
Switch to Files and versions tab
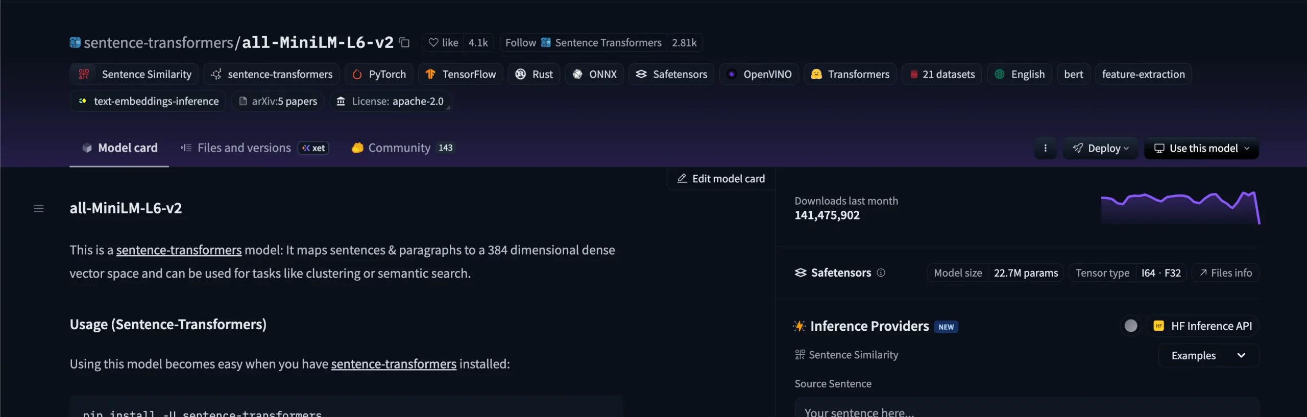pyautogui.click(x=244, y=148)
